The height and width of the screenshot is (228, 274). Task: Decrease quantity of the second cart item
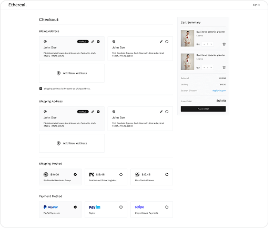tap(204, 67)
